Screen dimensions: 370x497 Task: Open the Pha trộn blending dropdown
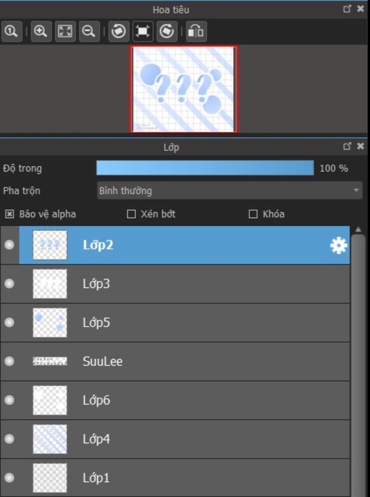pyautogui.click(x=229, y=191)
